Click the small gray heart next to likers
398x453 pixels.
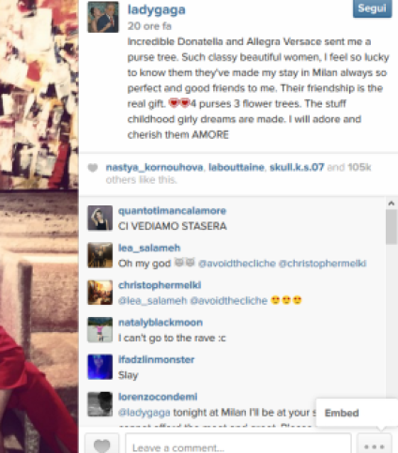[x=93, y=168]
